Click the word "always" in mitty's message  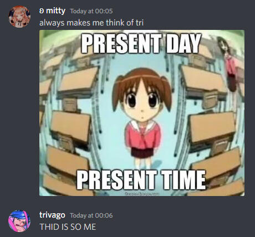coord(52,23)
